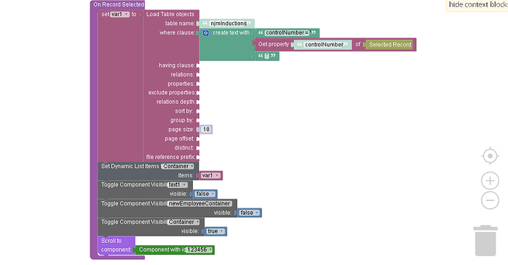Toggle the false value for text1 visibility
Viewport: 508px width, 265px height.
pyautogui.click(x=205, y=194)
